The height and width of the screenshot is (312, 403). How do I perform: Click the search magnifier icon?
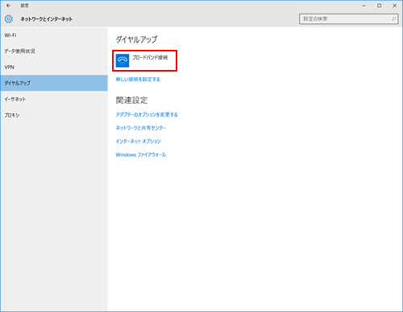point(393,18)
